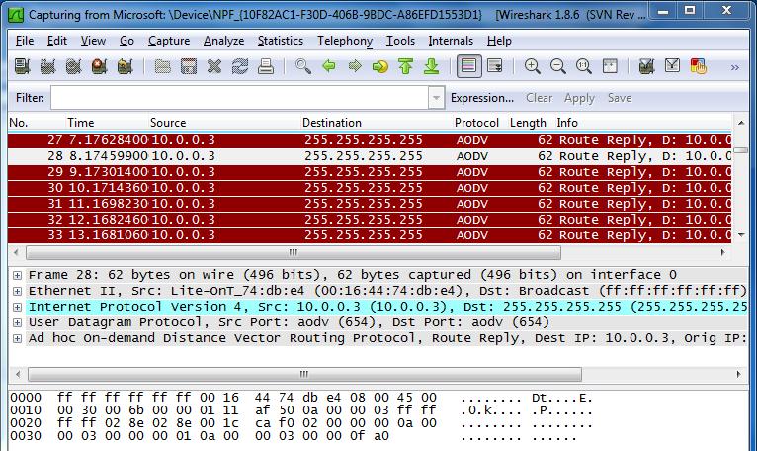The width and height of the screenshot is (757, 451).
Task: Toggle packet list colorize icon
Action: (469, 66)
